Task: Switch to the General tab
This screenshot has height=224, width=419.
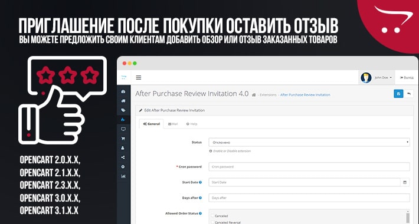Action: (x=152, y=124)
